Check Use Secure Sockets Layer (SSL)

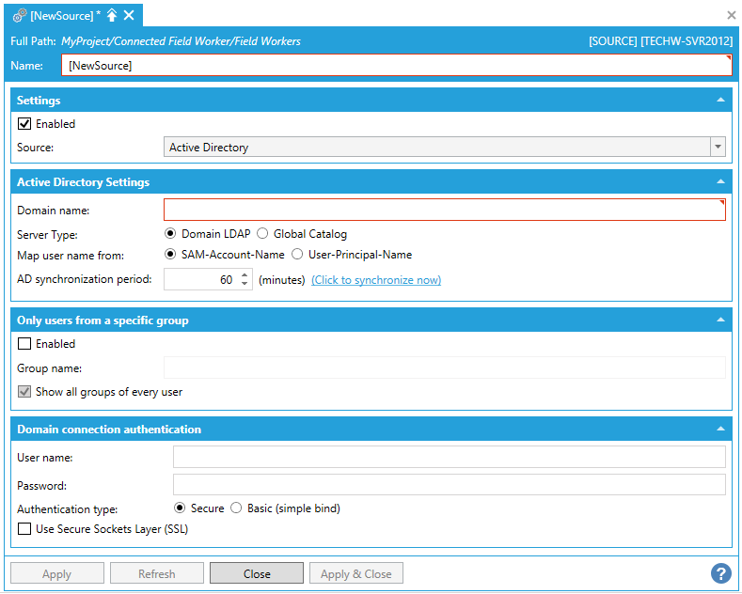[24, 529]
